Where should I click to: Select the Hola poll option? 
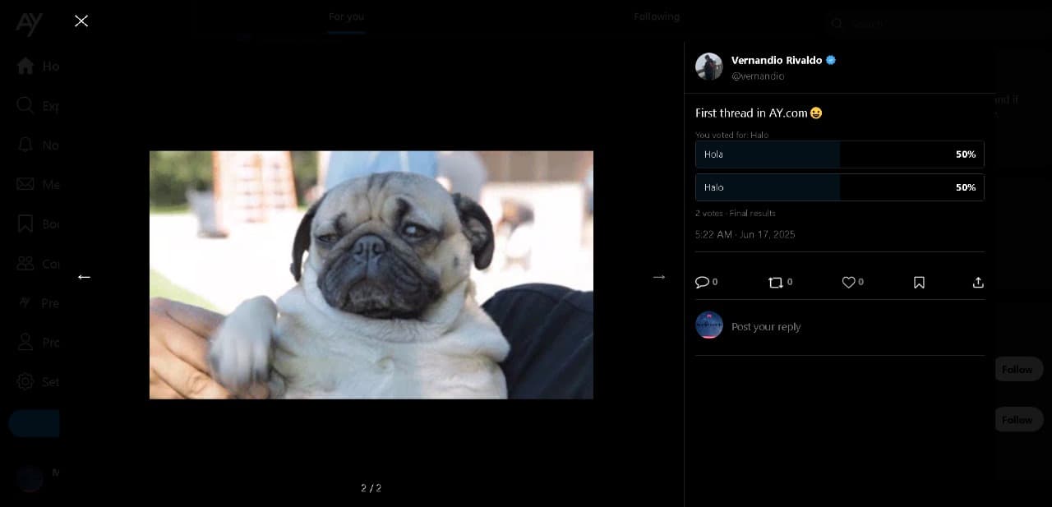coord(839,154)
